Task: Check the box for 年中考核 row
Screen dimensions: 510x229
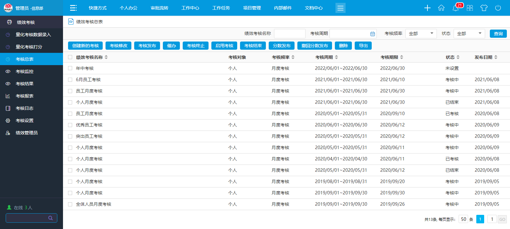Action: tap(70, 68)
